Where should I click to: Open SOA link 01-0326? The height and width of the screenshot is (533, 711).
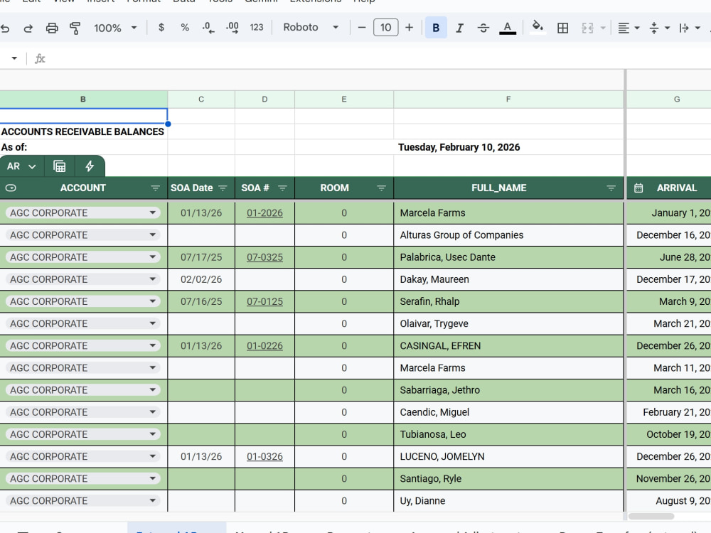pos(264,457)
